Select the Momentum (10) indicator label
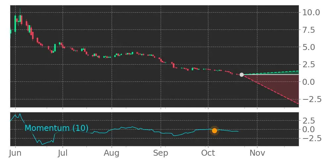This screenshot has width=322, height=161. point(56,128)
